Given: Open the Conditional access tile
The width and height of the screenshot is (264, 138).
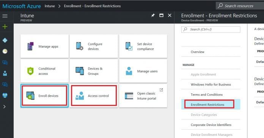Looking at the screenshot, I should [44, 71].
